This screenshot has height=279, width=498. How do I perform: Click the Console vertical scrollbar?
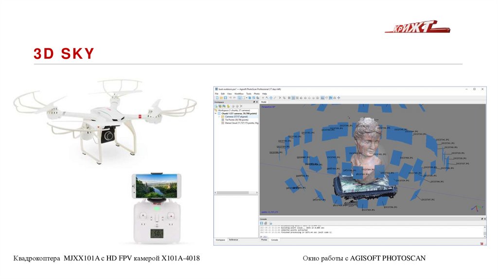[x=485, y=232]
